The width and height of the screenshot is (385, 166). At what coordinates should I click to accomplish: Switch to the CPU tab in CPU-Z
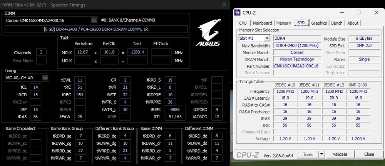click(x=243, y=23)
